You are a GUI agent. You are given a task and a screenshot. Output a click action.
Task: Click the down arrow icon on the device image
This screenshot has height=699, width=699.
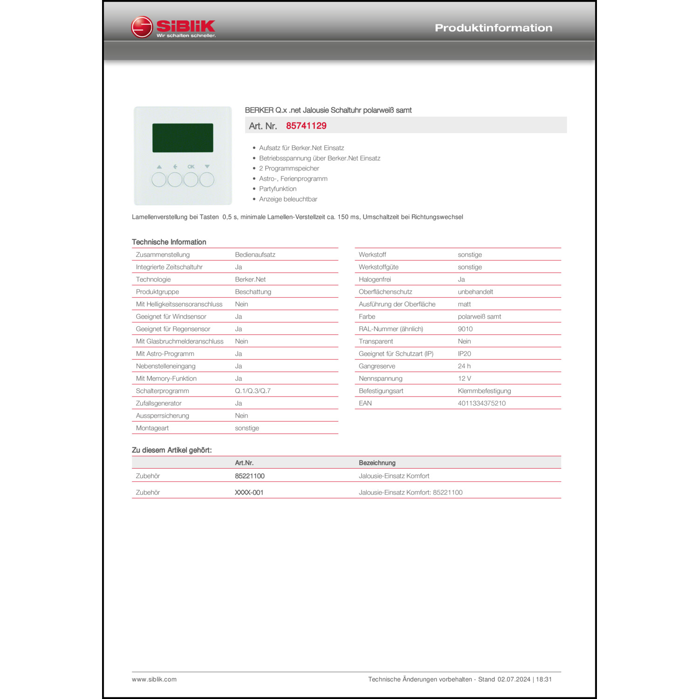pos(207,166)
